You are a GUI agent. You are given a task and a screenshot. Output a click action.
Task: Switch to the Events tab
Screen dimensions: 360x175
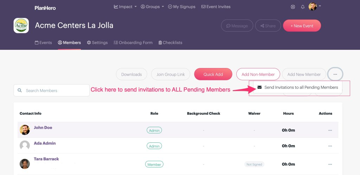(43, 42)
